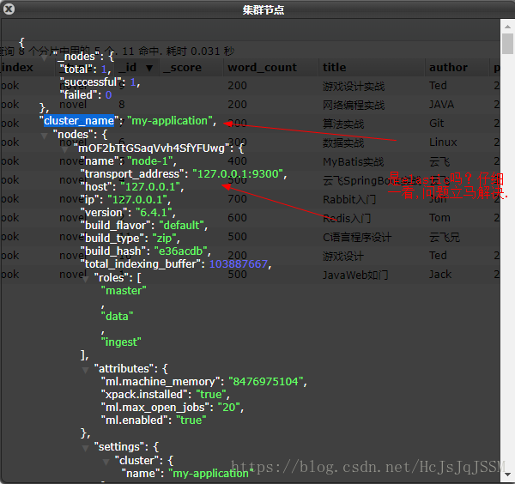Click the "total" count value
Screen dimensions: 515x484
tap(104, 70)
